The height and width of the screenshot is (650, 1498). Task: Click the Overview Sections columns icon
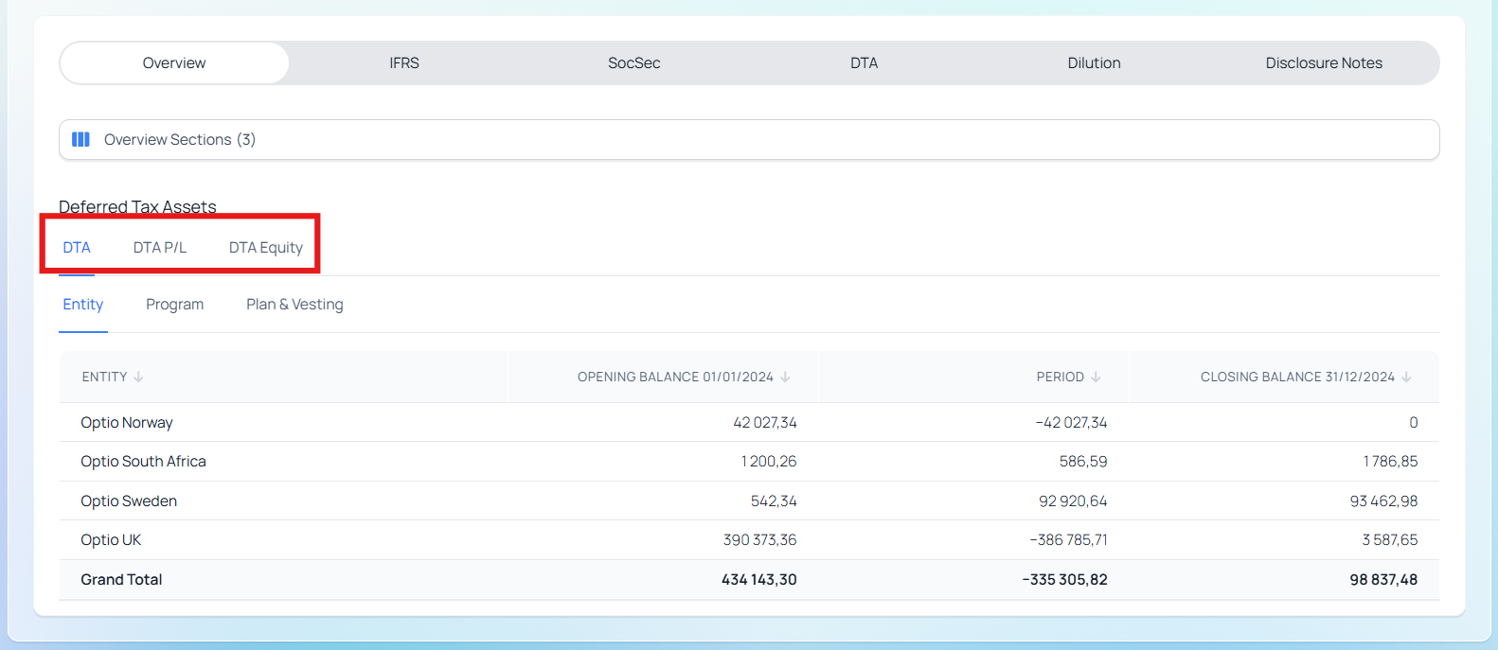coord(81,139)
